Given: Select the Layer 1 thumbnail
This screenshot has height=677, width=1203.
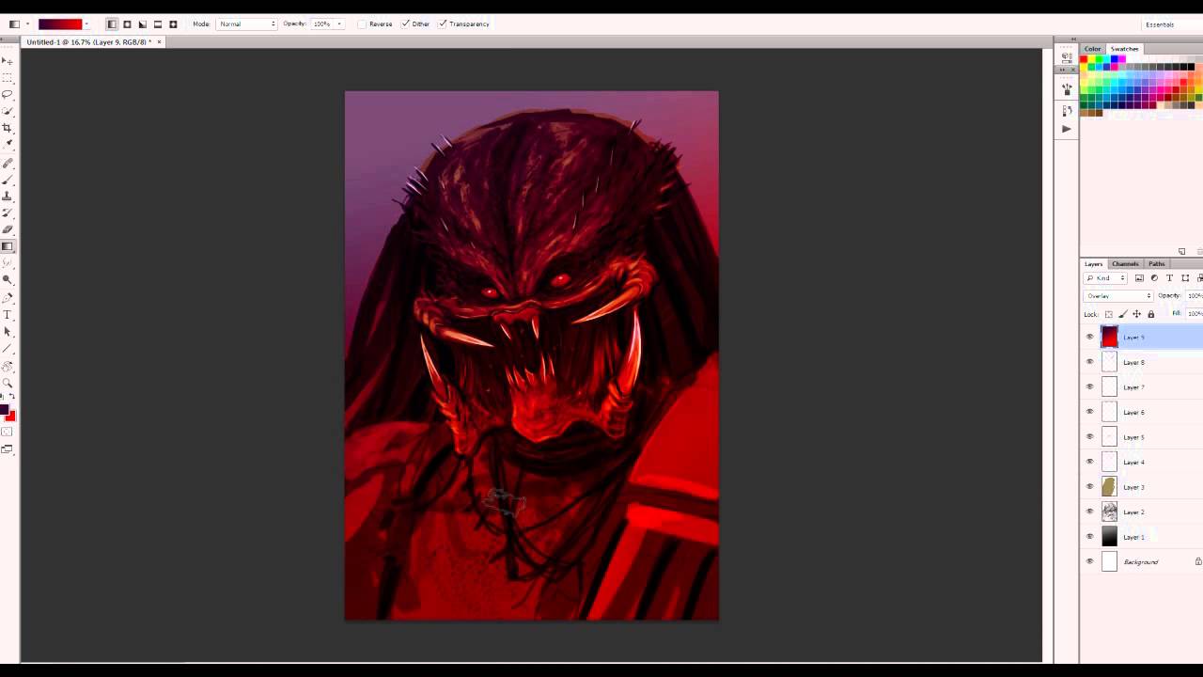Looking at the screenshot, I should click(x=1109, y=537).
